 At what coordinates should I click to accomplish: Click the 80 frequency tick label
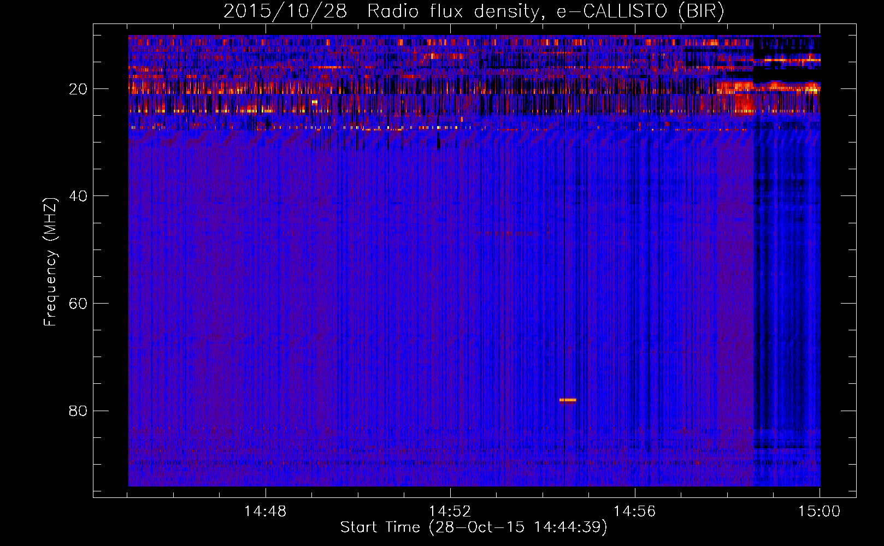[x=78, y=411]
